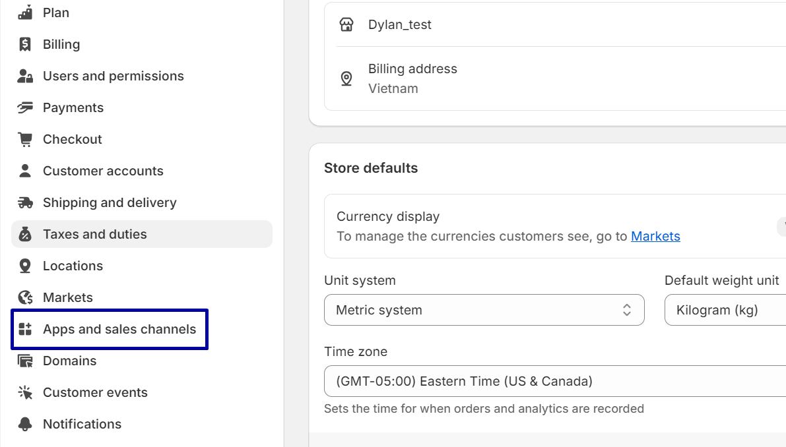Viewport: 786px width, 447px height.
Task: Select Taxes and duties
Action: pyautogui.click(x=142, y=234)
